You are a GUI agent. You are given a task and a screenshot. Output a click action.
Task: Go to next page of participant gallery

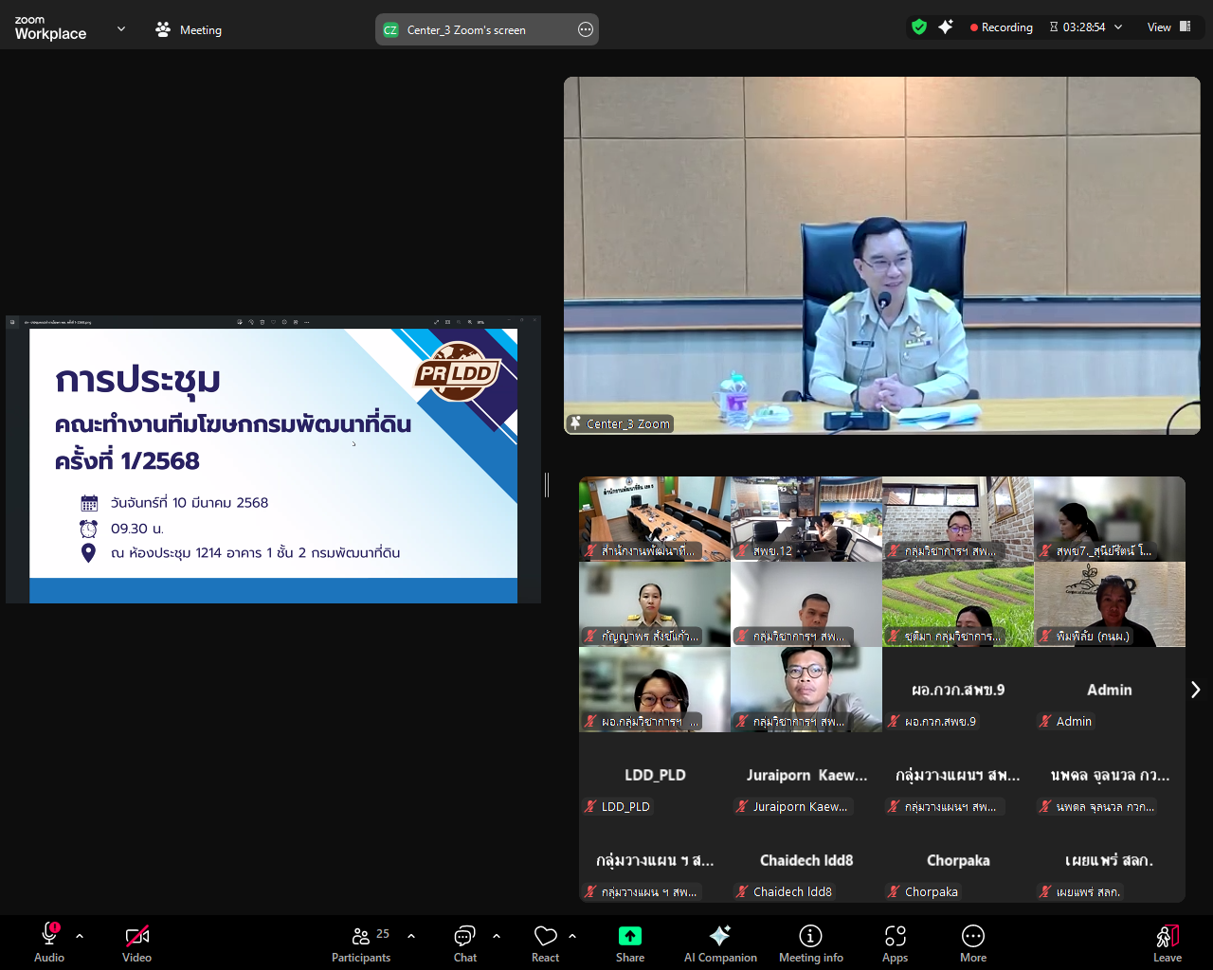(1195, 690)
